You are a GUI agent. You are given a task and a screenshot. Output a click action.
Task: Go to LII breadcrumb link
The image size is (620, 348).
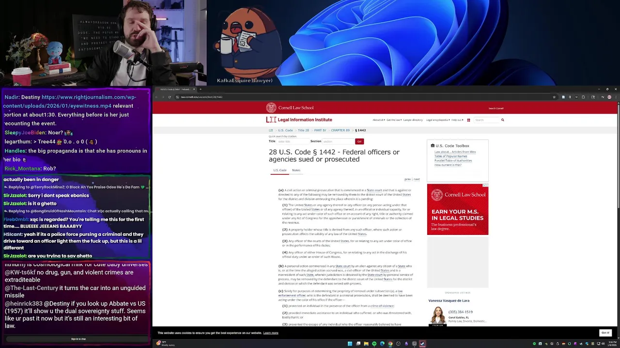(271, 130)
